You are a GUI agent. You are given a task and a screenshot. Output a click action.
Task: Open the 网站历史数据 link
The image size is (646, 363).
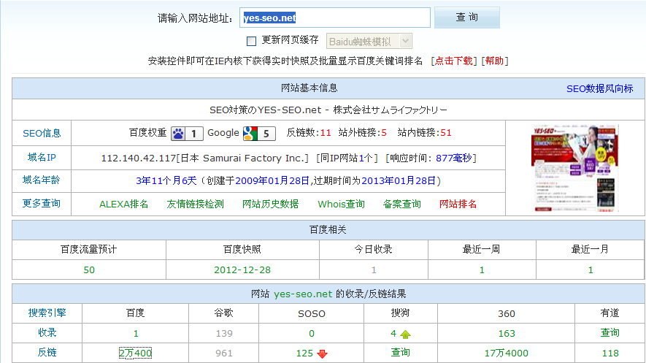click(x=270, y=204)
